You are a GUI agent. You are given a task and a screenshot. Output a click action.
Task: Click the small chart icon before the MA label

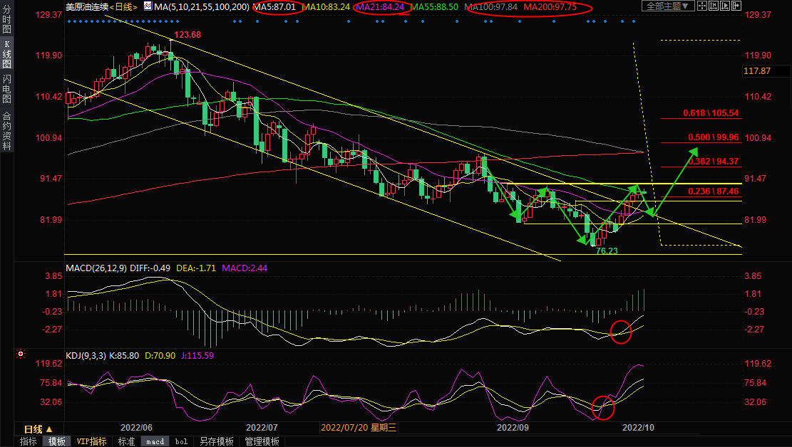point(147,6)
